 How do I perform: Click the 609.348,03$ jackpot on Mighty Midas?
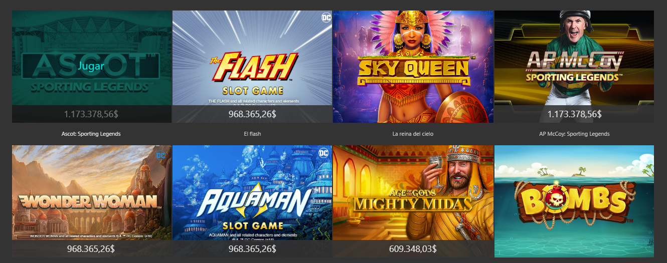pyautogui.click(x=413, y=248)
